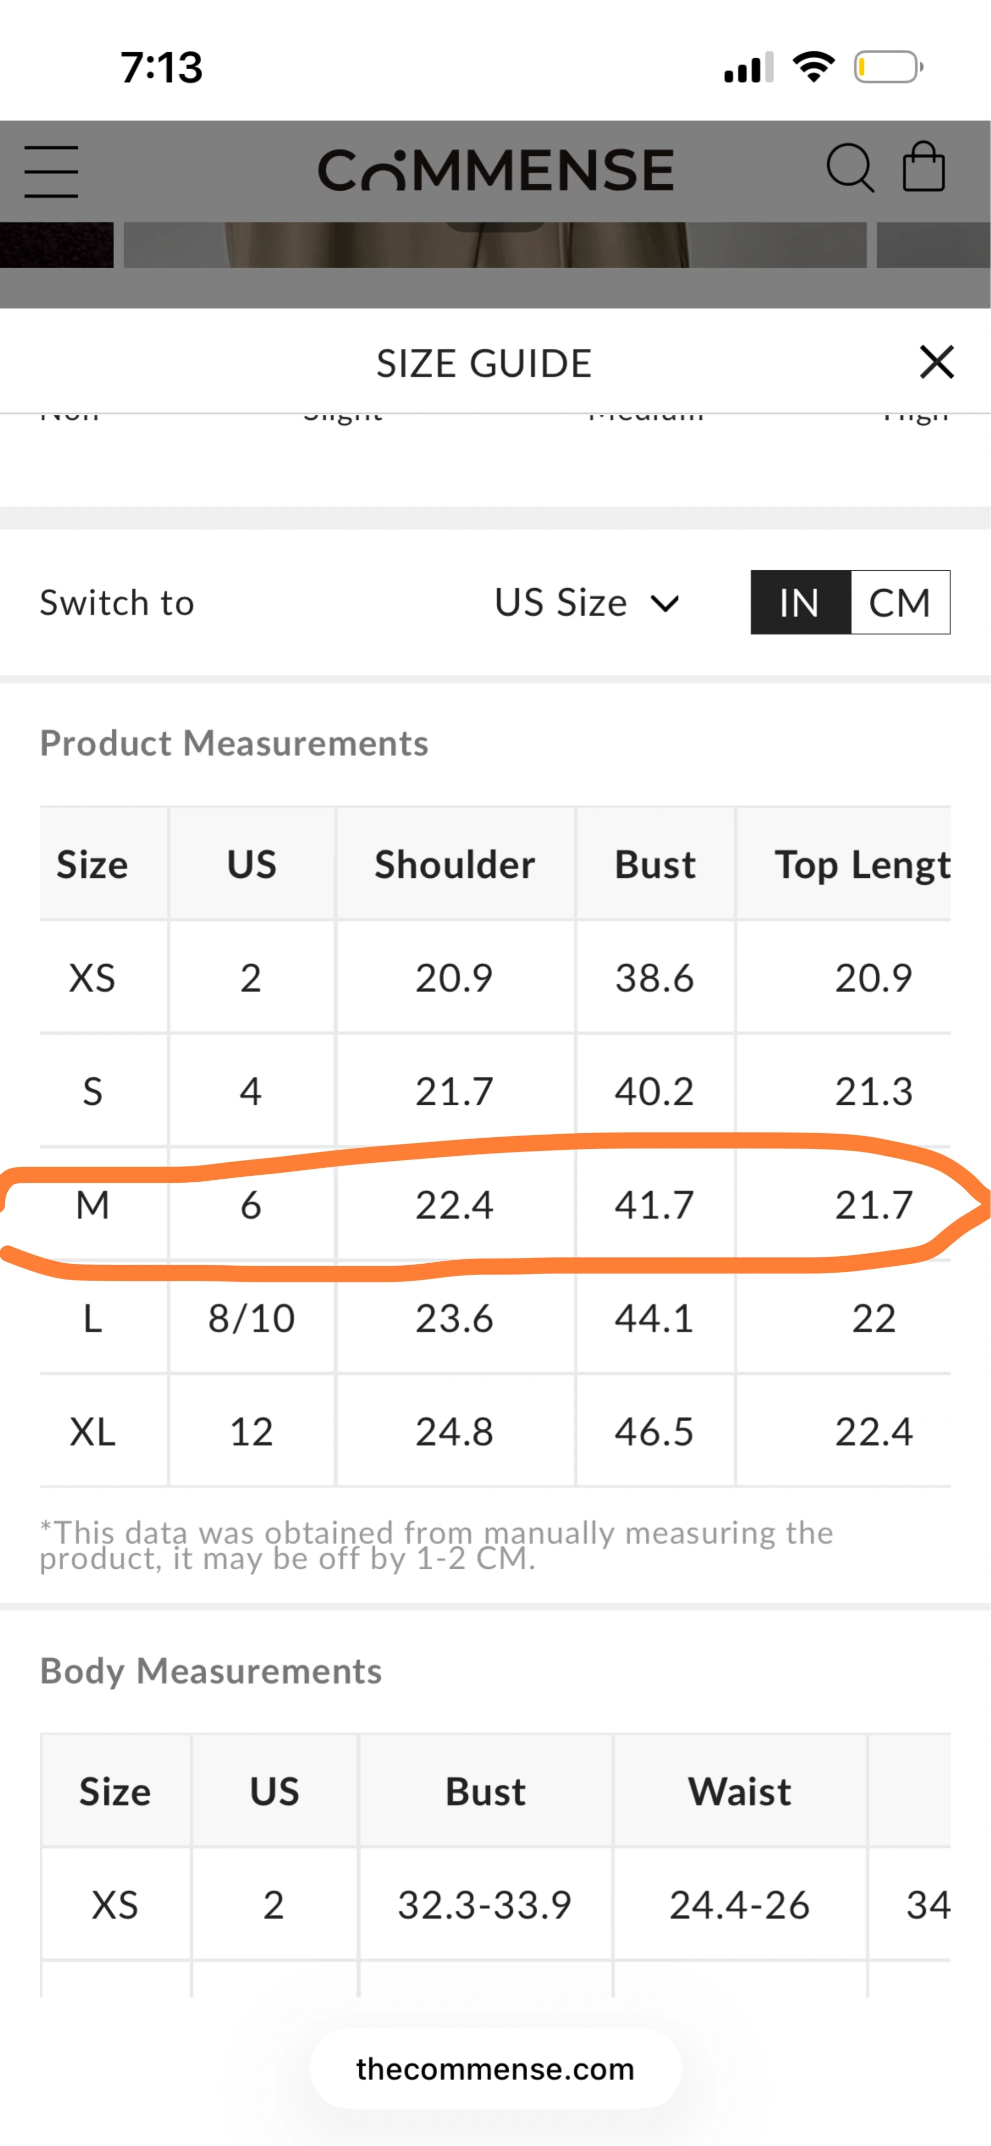Tap the Top Length column header
Screen dimensions: 991x2146
[862, 864]
